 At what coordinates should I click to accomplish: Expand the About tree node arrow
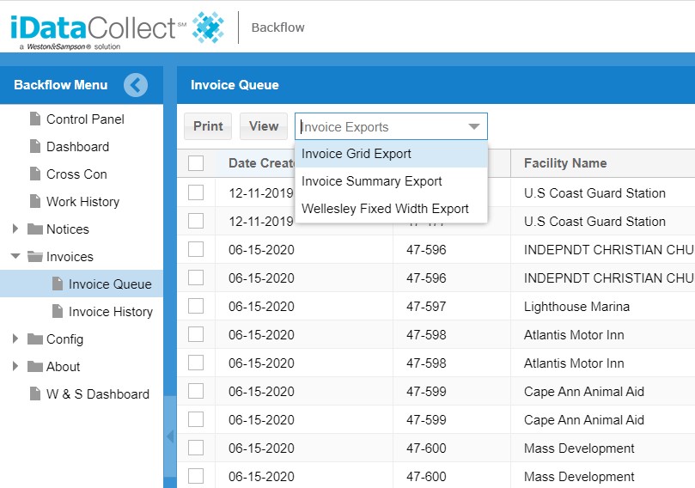coord(15,366)
